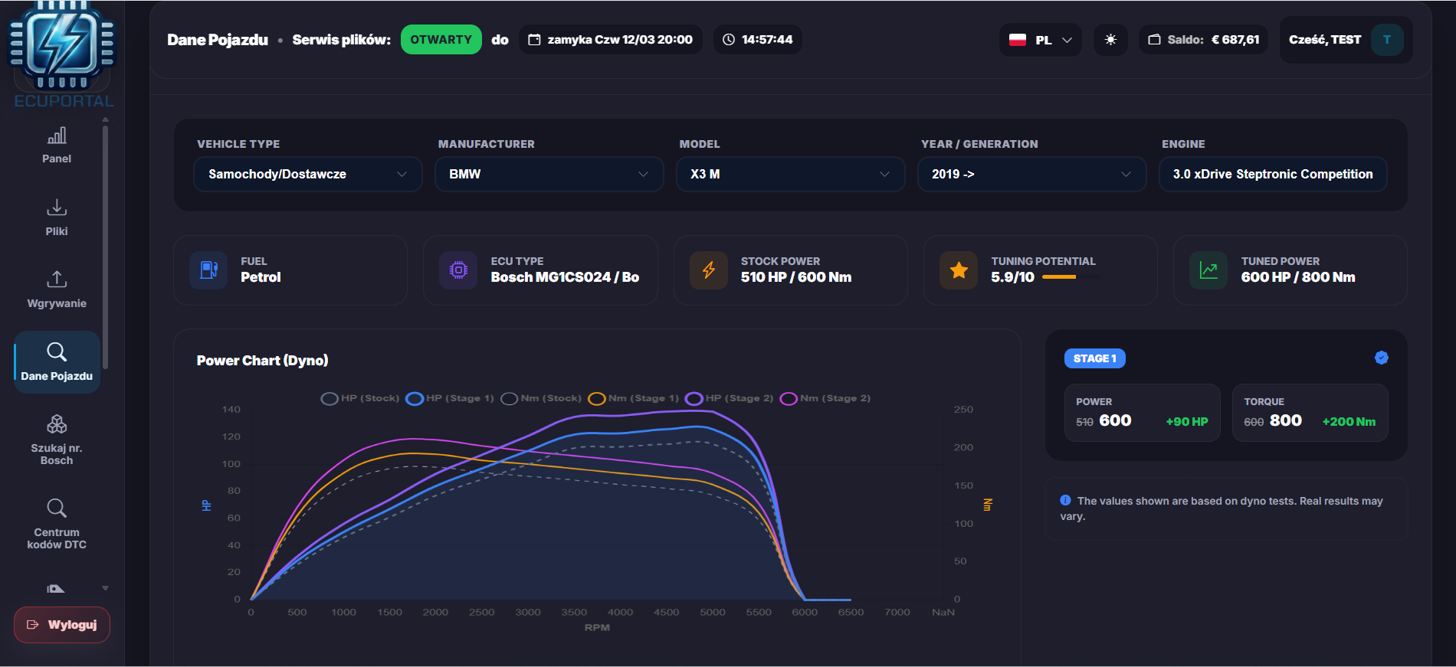
Task: Toggle HP (Stage 1) legend item
Action: click(450, 398)
